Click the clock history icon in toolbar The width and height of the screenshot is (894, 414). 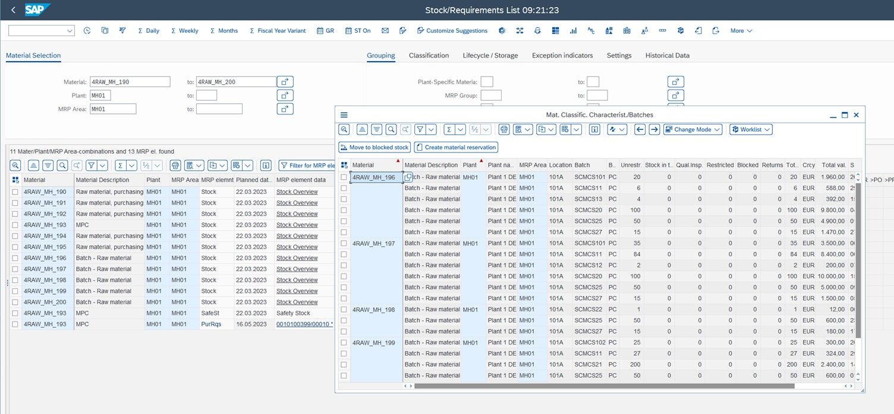[87, 31]
